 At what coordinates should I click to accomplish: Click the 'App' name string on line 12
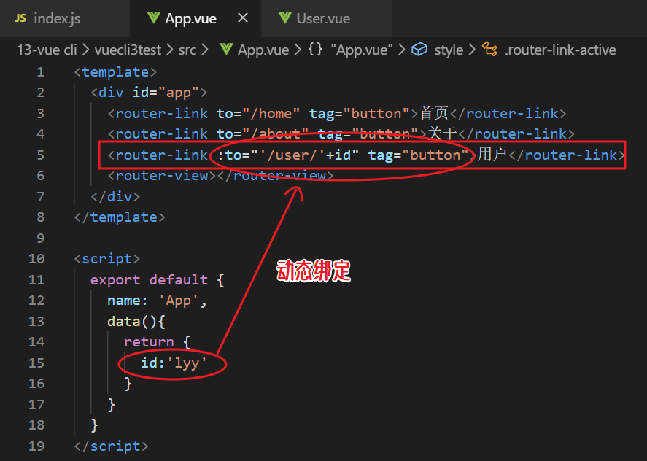178,301
